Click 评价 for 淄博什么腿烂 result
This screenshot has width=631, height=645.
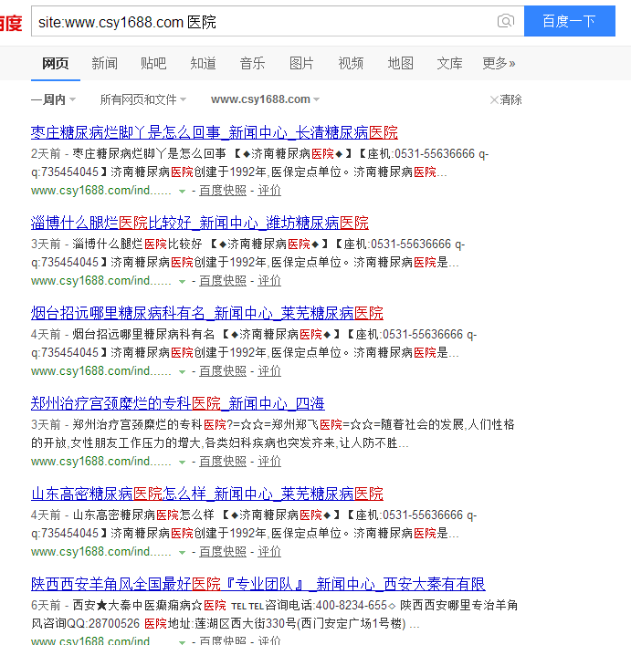tap(269, 281)
